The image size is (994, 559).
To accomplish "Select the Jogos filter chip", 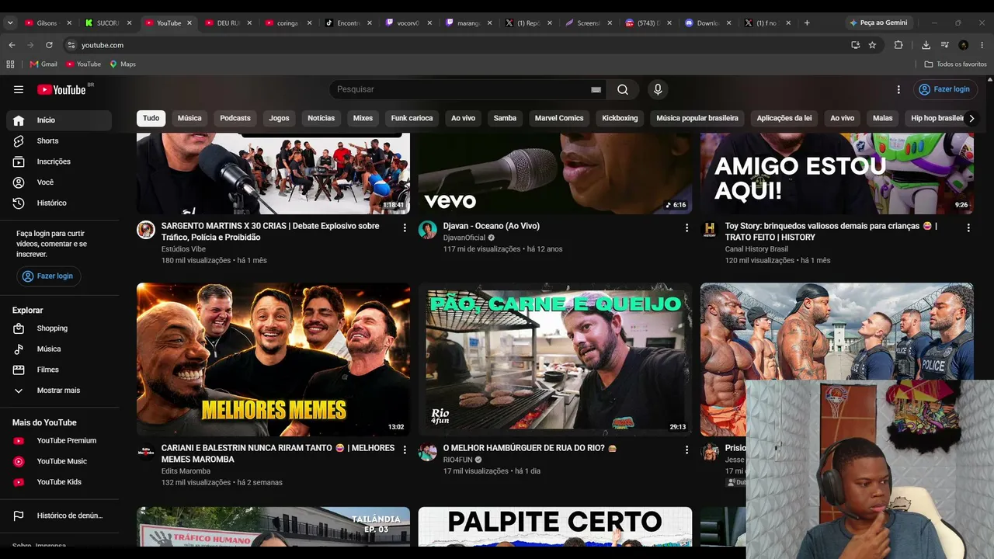I will (x=279, y=118).
